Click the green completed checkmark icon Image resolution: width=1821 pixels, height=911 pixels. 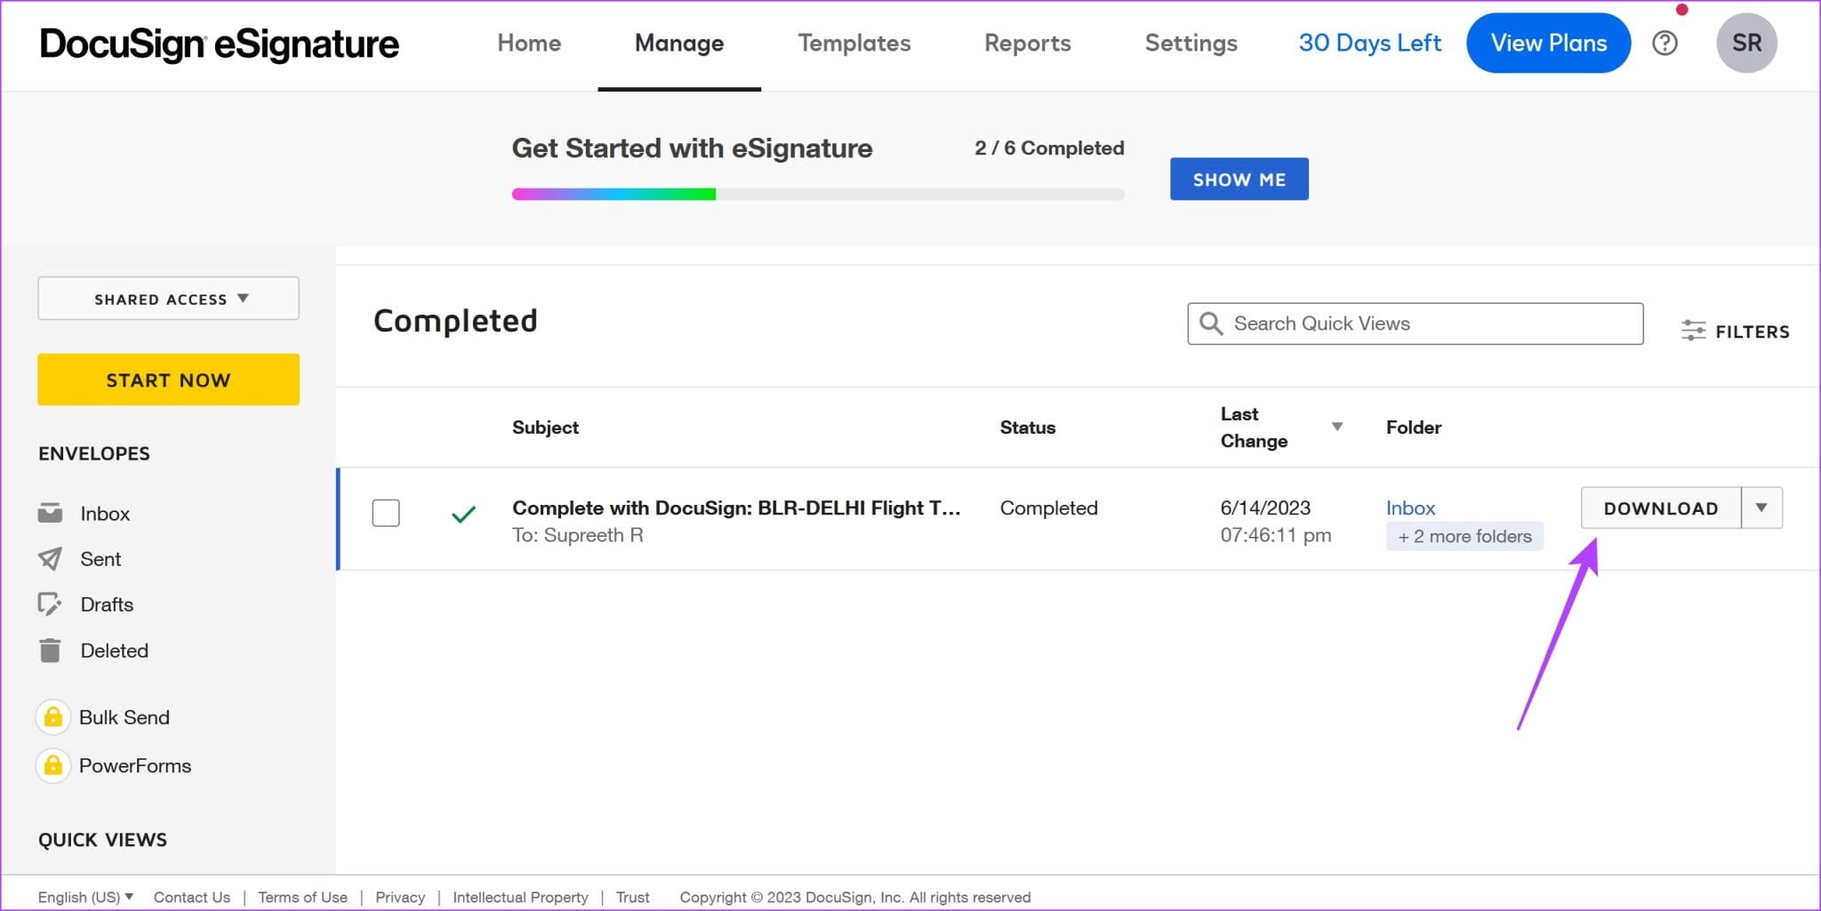[x=463, y=514]
